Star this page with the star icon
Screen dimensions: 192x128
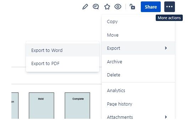pos(107,7)
